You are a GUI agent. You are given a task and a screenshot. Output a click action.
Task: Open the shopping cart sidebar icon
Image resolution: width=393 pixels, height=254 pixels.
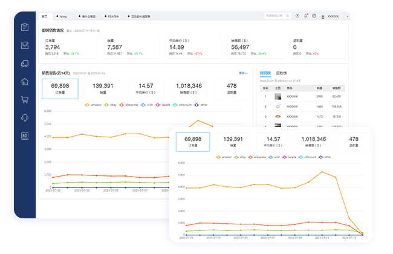point(25,100)
